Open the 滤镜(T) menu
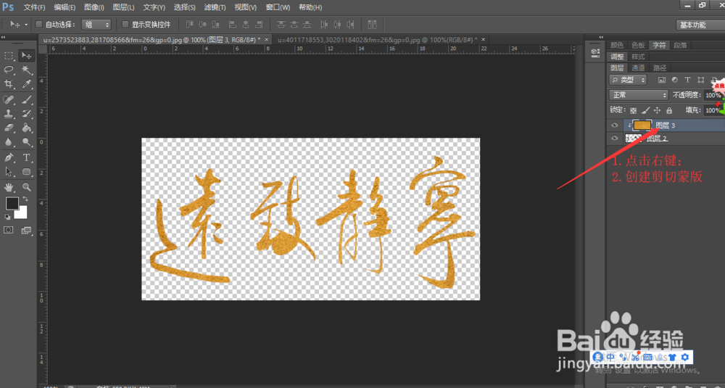 tap(215, 7)
